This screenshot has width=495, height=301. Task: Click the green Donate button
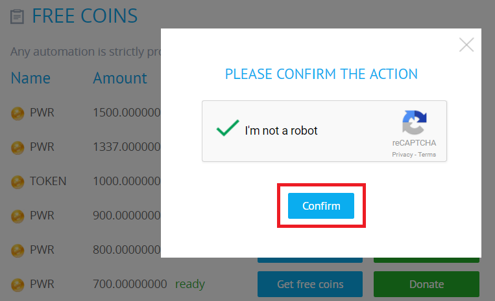point(426,284)
